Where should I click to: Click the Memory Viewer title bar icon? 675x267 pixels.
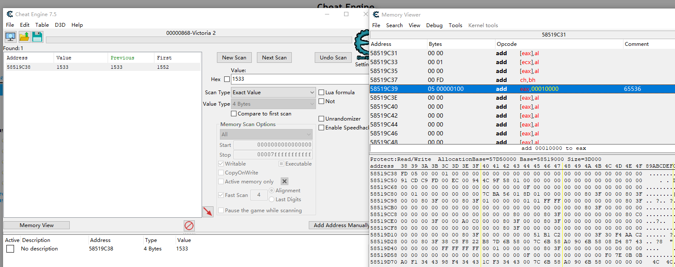tap(376, 14)
